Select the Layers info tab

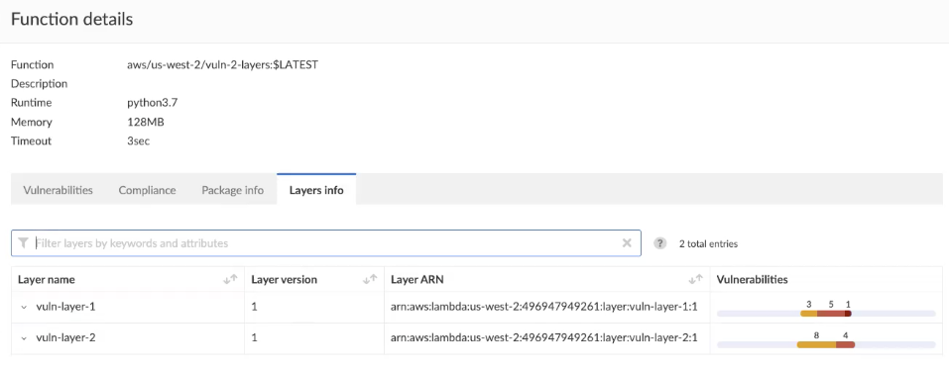click(x=316, y=190)
